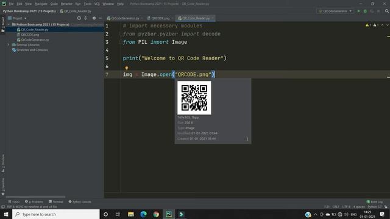Open Project panel settings gear
Image resolution: width=390 pixels, height=219 pixels.
[94, 18]
